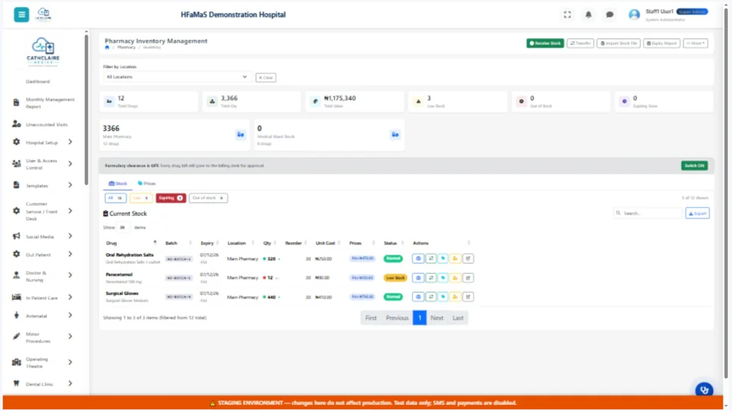Viewport: 732px width, 411px height.
Task: Open Unaccounted Visits in the sidebar
Action: (x=40, y=124)
